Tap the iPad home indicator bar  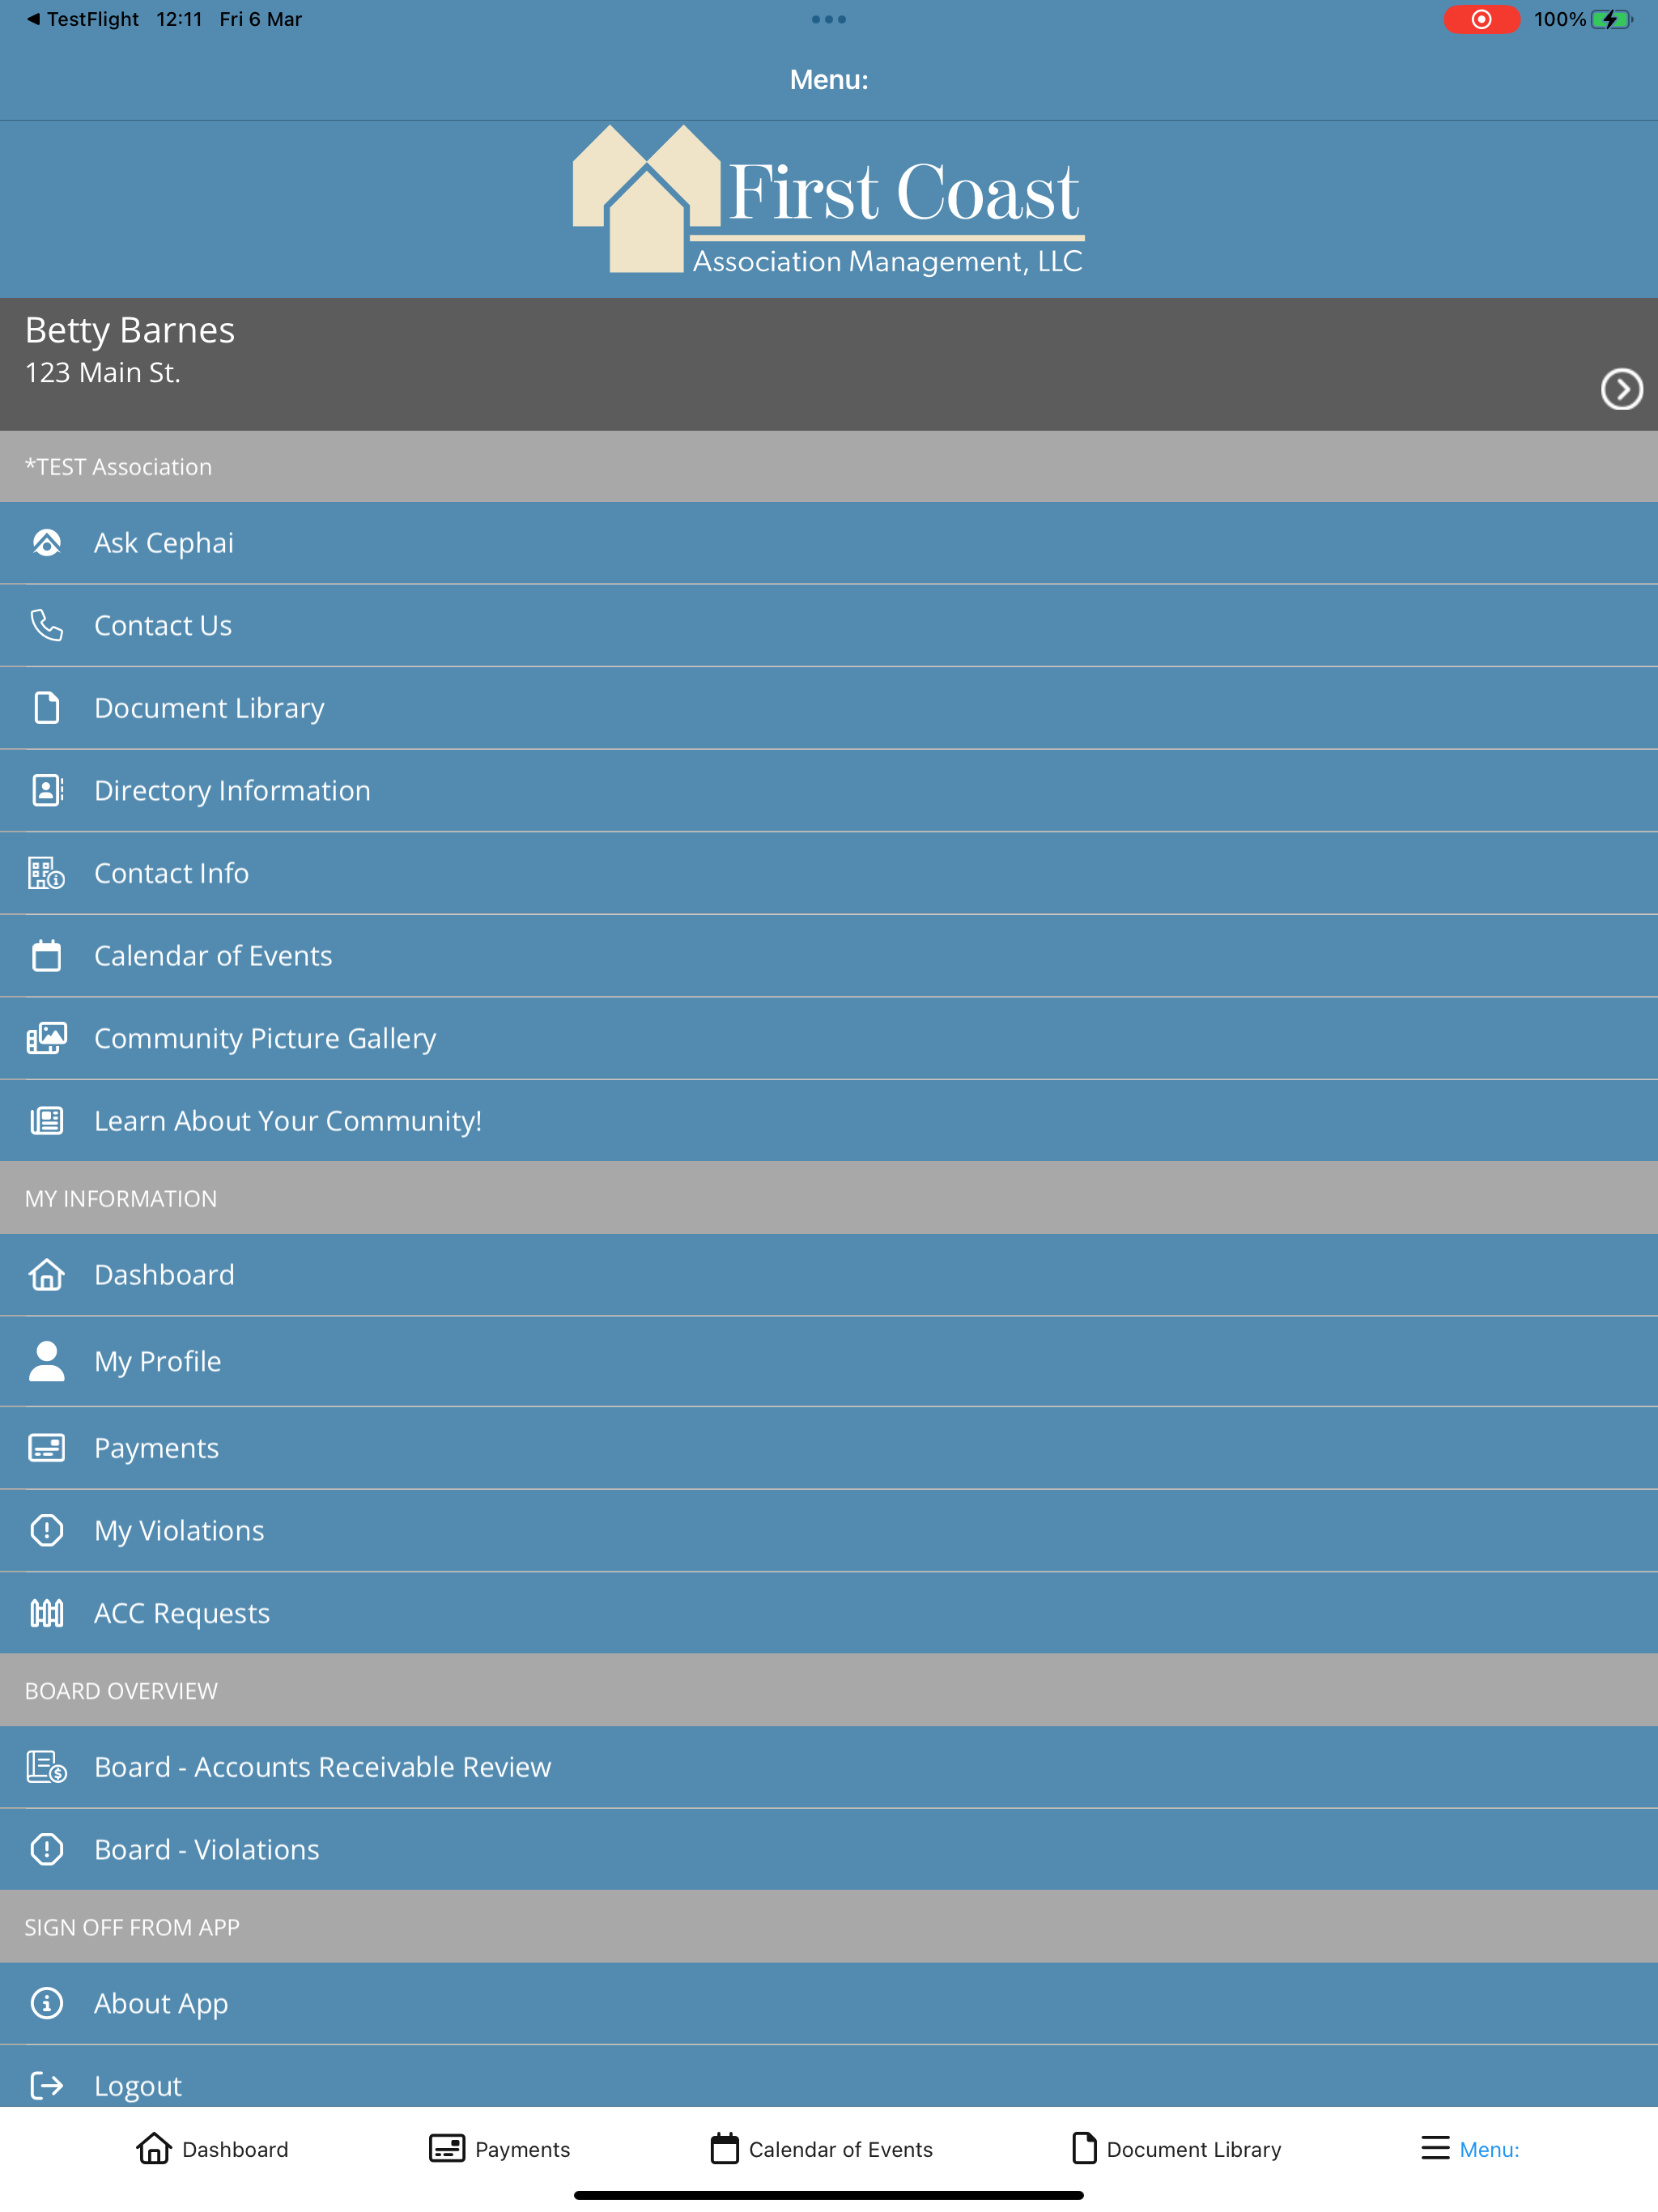click(x=829, y=2195)
